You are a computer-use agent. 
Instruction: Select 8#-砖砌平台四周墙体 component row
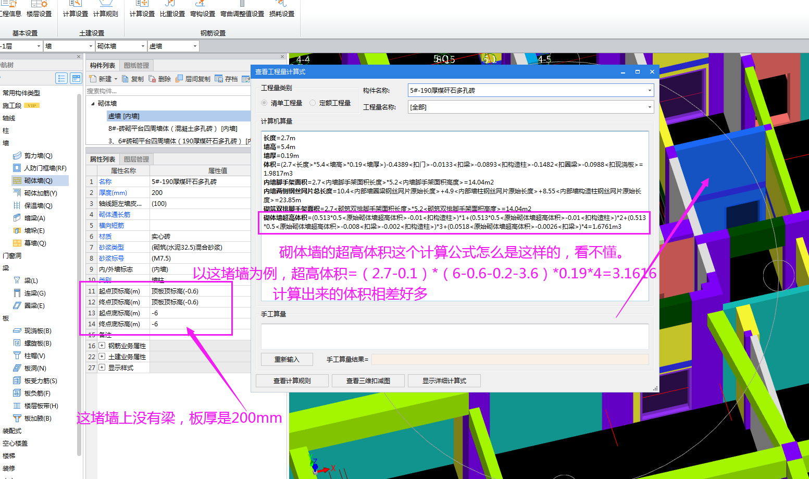point(173,128)
